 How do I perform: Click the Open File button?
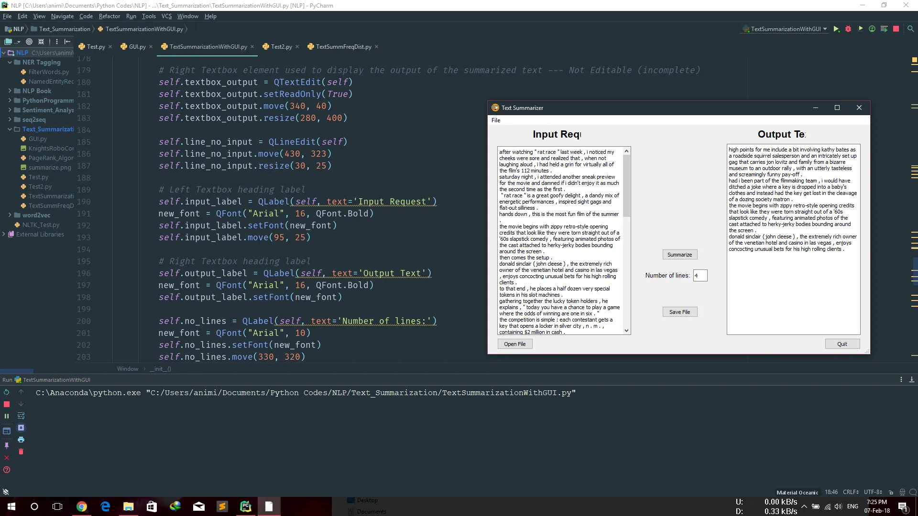click(514, 344)
